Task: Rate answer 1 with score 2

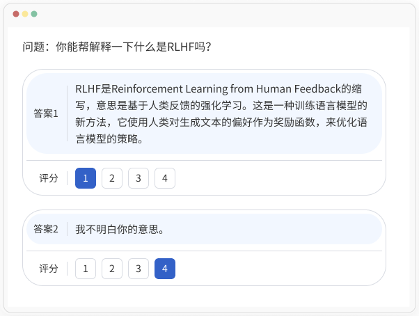Action: (x=112, y=178)
